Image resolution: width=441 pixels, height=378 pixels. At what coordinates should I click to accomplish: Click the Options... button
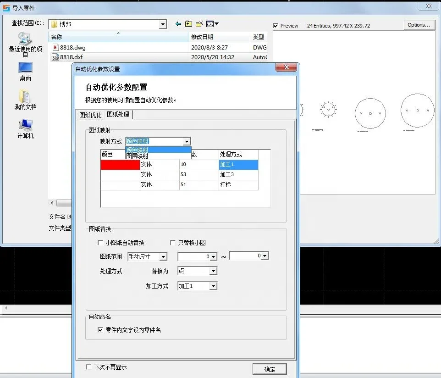419,25
